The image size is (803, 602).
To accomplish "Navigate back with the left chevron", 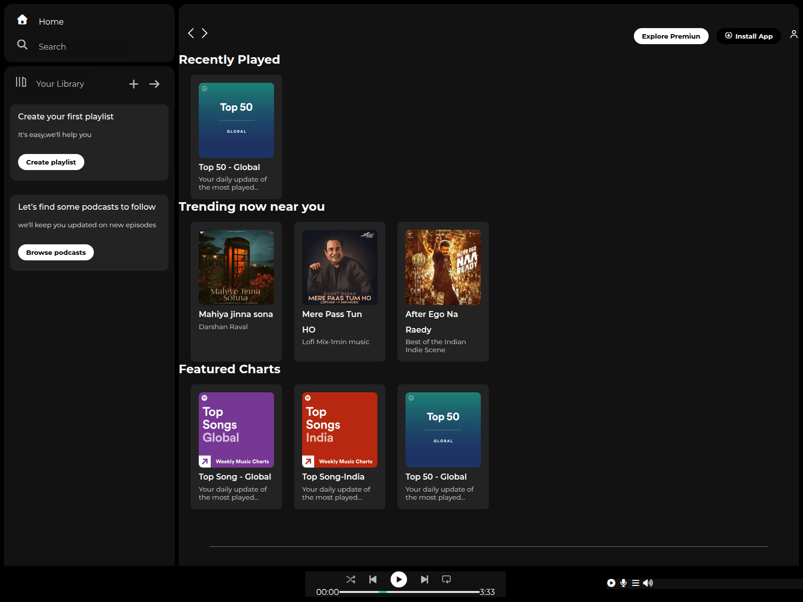I will coord(191,33).
